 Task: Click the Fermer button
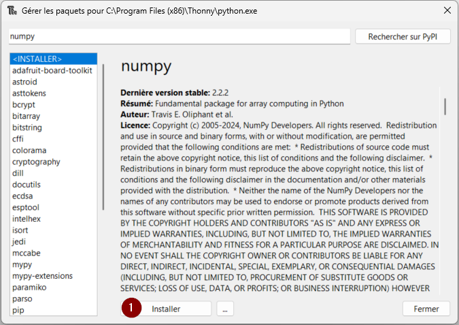pos(426,309)
